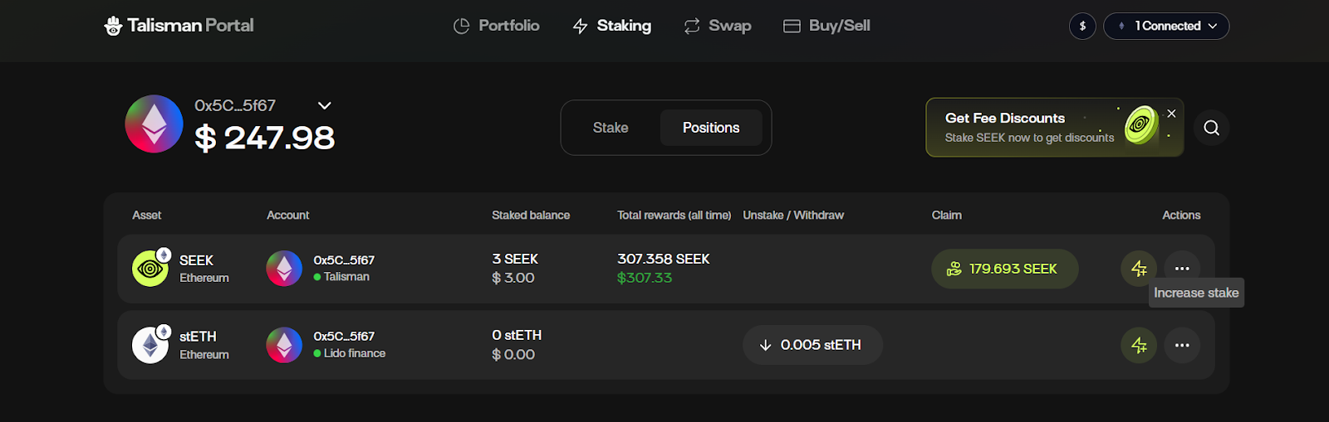Open more actions menu for SEEK row
The width and height of the screenshot is (1329, 422).
tap(1182, 269)
